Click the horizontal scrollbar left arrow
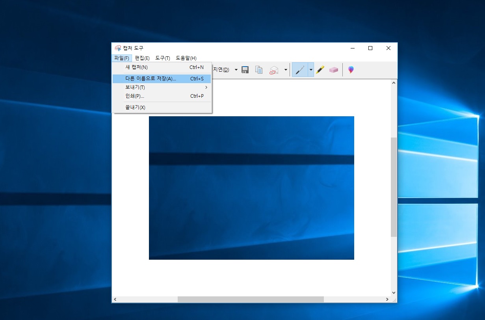 [115, 300]
